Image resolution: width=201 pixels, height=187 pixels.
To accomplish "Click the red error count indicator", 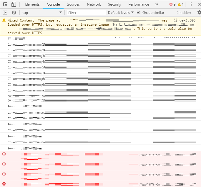I will click(172, 4).
